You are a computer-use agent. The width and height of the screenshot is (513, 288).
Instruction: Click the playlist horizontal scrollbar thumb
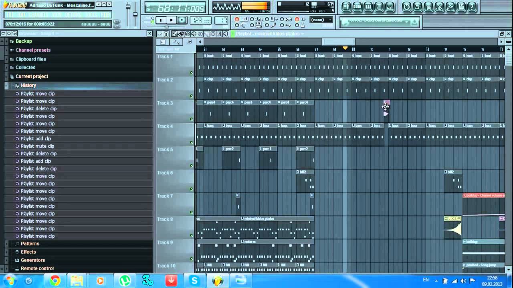[339, 42]
